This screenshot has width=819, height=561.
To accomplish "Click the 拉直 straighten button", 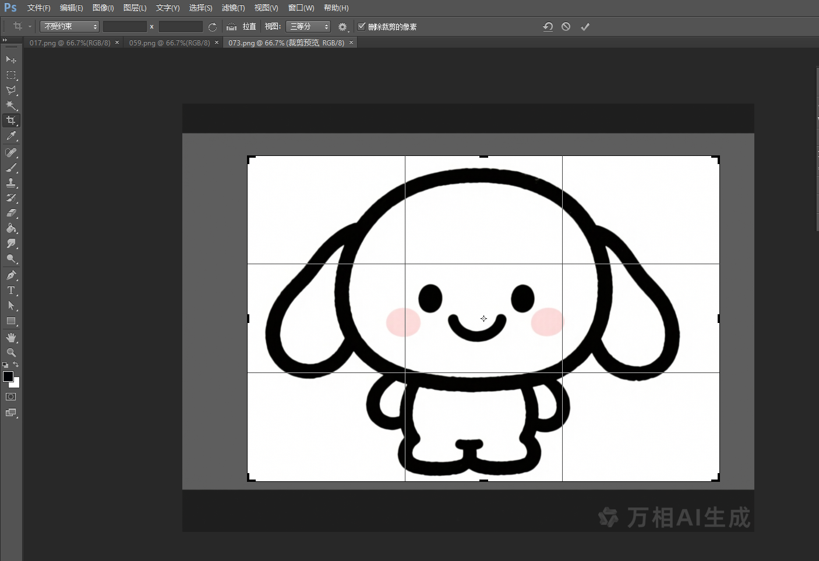I will tap(249, 27).
